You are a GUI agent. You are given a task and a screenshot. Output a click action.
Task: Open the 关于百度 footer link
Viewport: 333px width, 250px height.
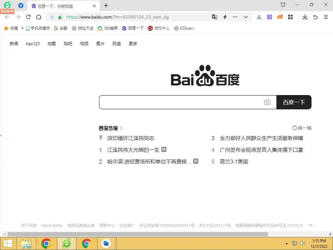[29, 225]
